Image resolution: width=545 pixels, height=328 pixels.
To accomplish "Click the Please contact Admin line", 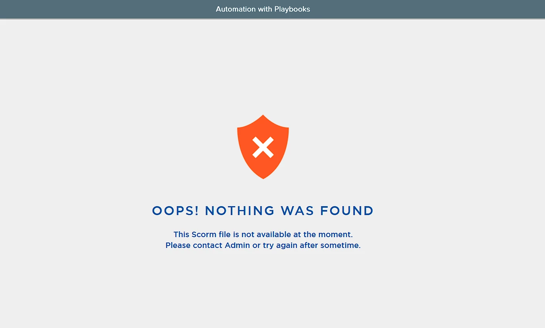I will click(x=263, y=245).
